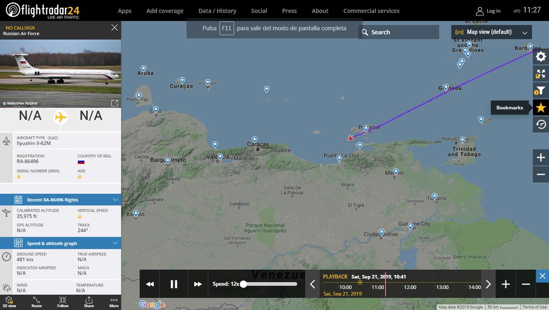Move timeline backward with left chevron

coord(313,284)
